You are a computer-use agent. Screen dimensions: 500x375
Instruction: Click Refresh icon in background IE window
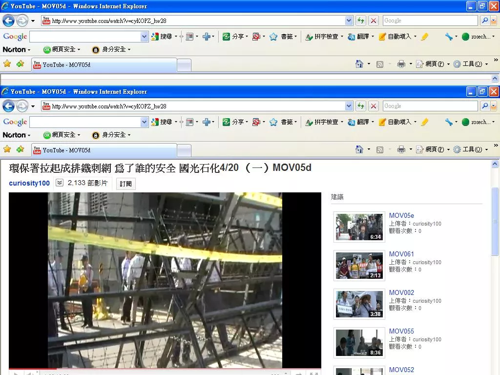pos(361,21)
